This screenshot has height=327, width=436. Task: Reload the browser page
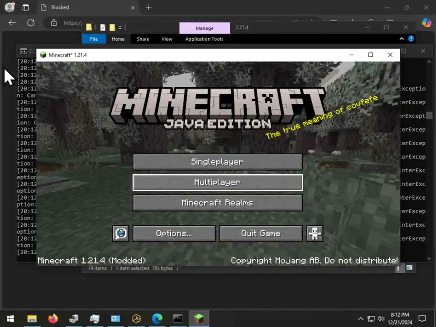pyautogui.click(x=31, y=23)
